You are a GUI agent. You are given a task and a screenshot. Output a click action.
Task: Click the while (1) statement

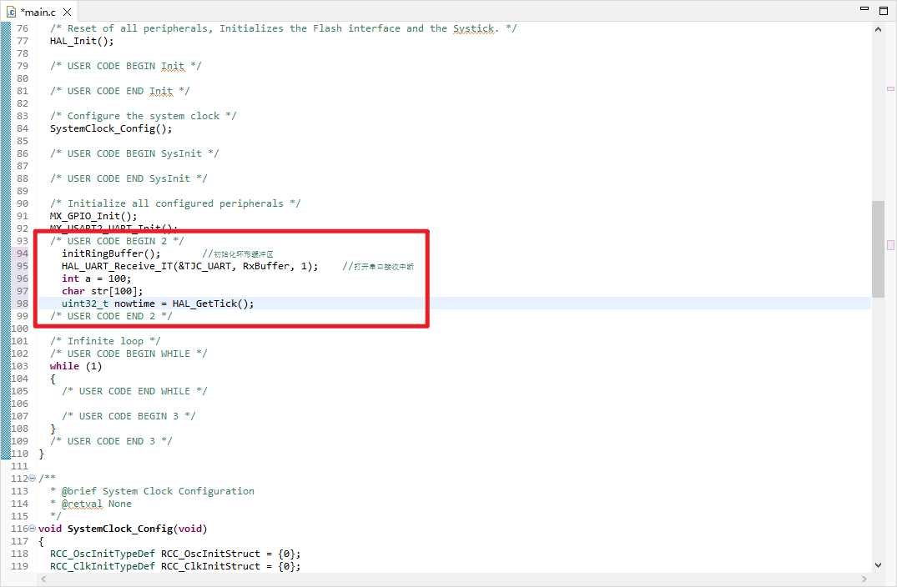click(76, 366)
